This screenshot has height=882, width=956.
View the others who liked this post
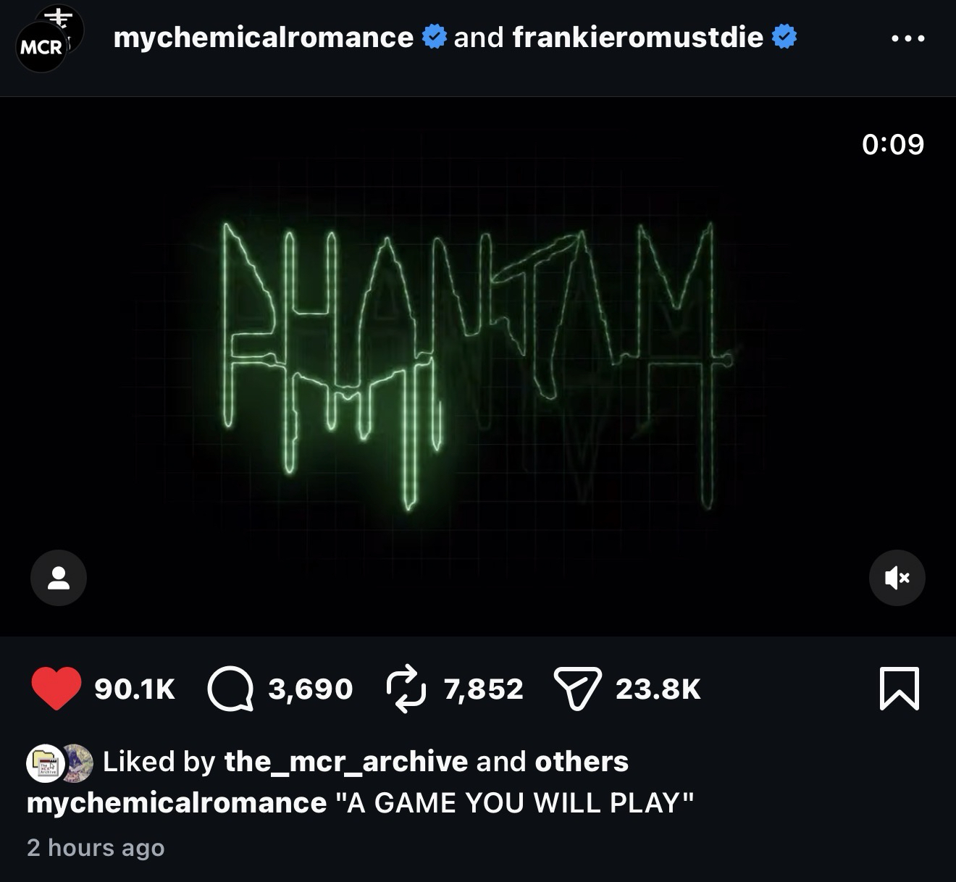pos(581,762)
